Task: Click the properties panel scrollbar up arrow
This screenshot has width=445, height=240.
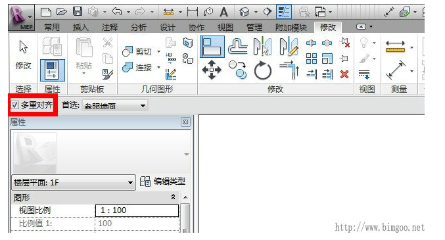Action: tap(185, 197)
